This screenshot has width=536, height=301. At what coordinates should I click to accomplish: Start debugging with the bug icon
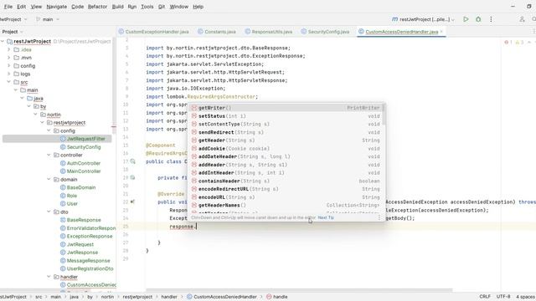[478, 19]
